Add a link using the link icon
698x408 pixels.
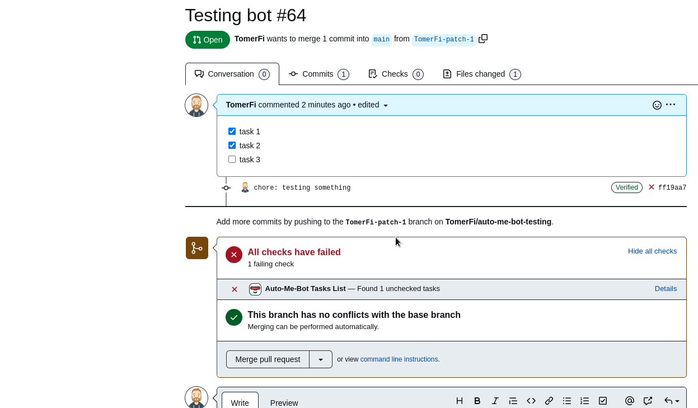[549, 401]
